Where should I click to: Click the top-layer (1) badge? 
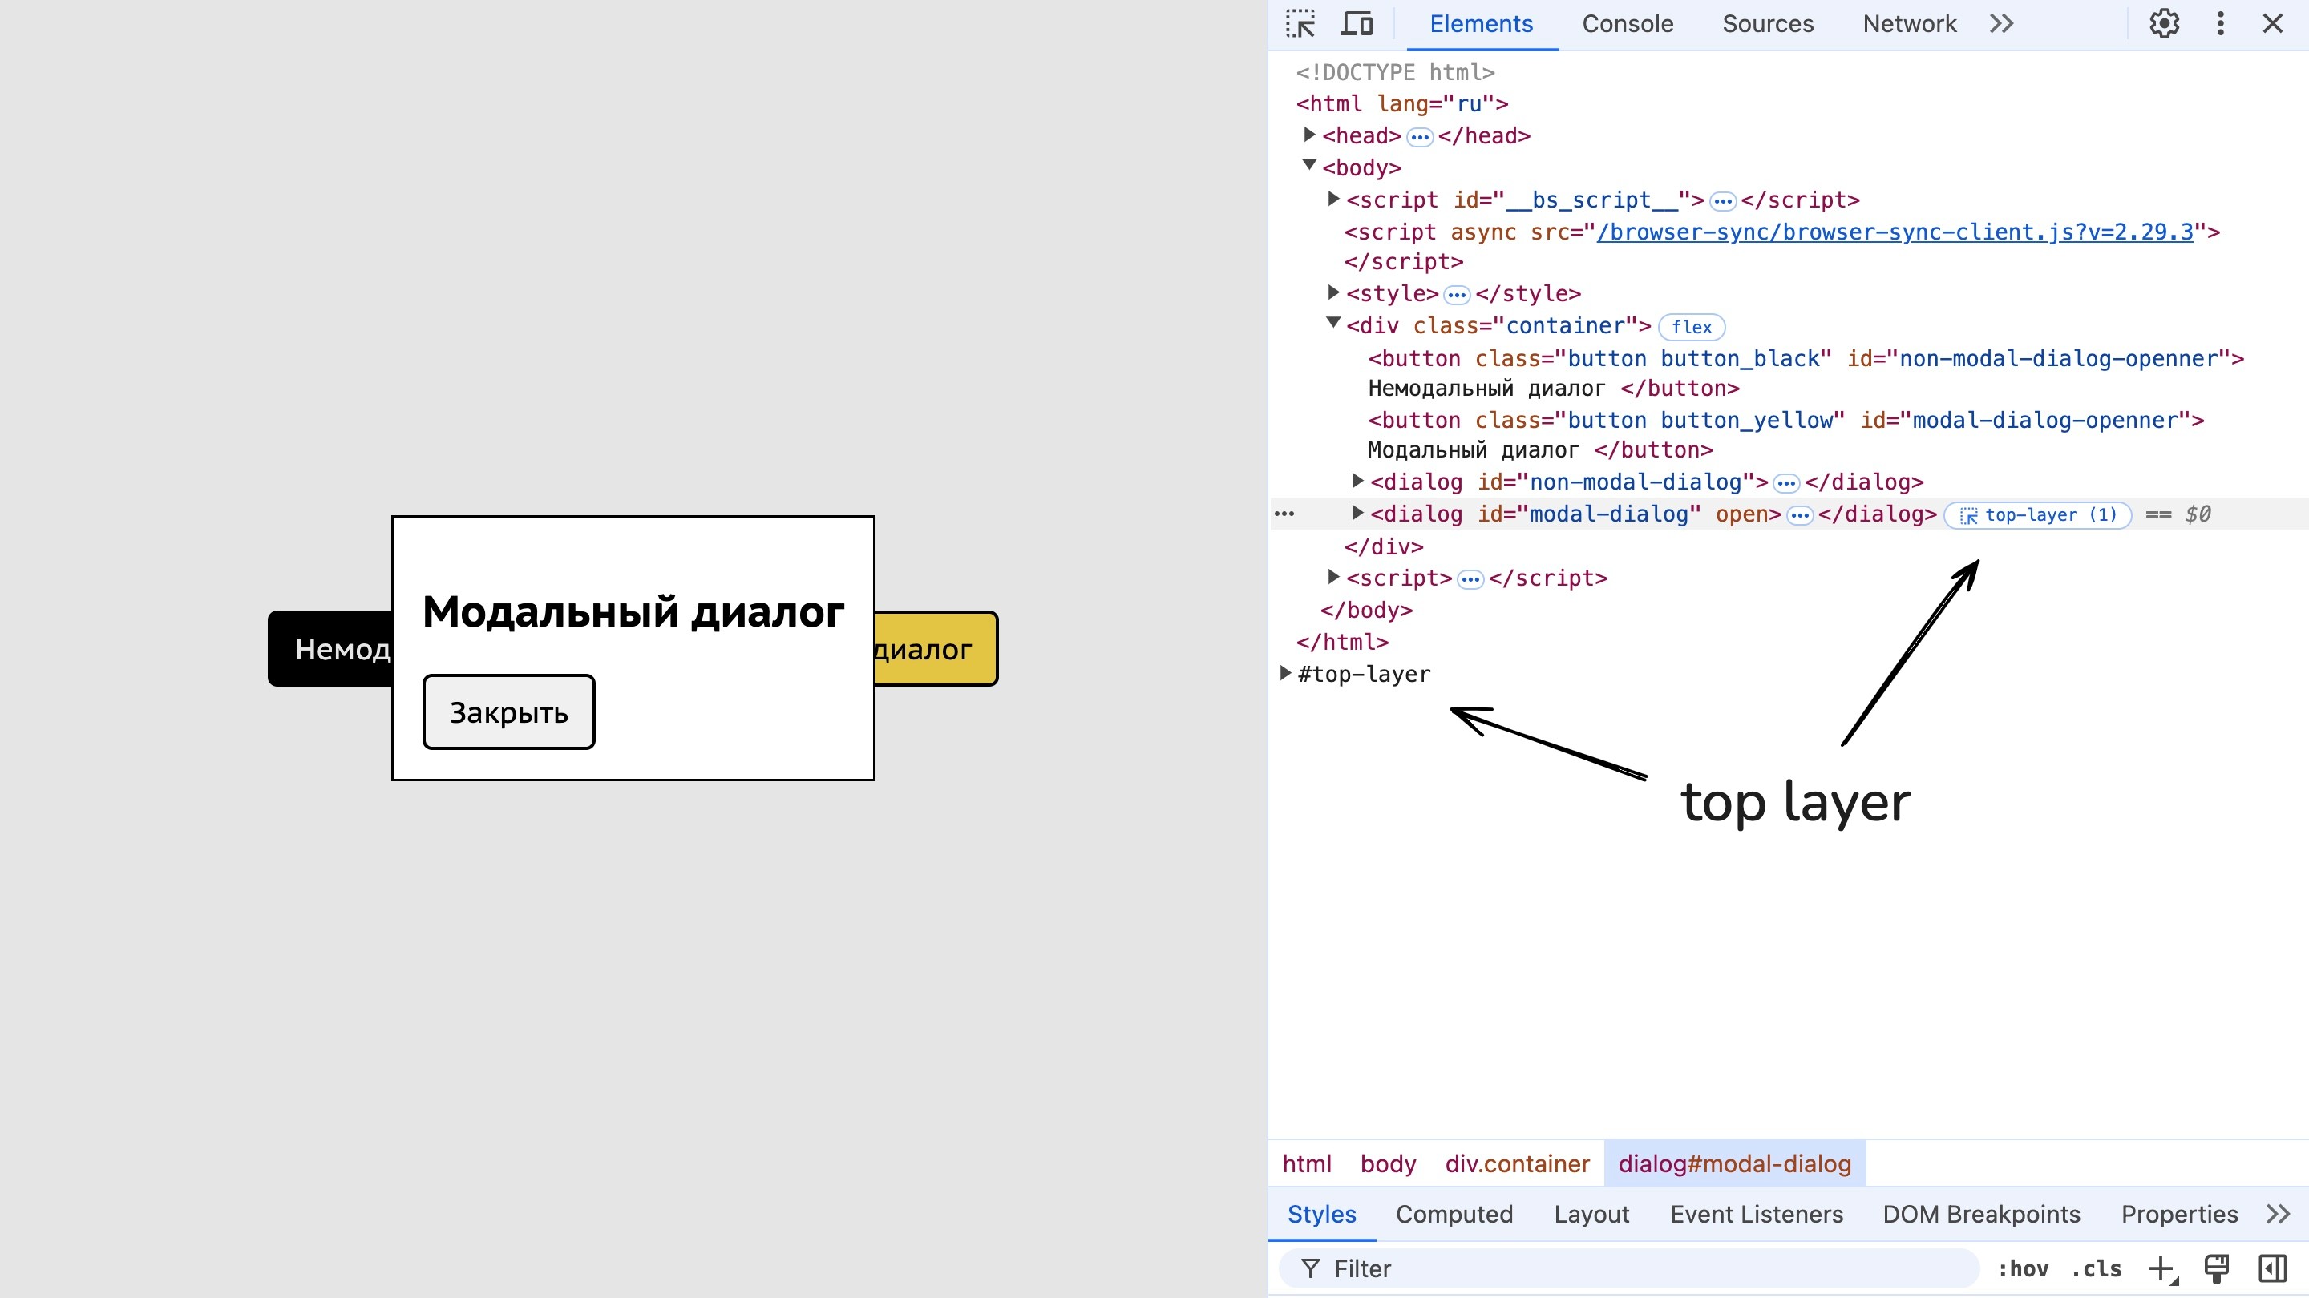coord(2037,515)
